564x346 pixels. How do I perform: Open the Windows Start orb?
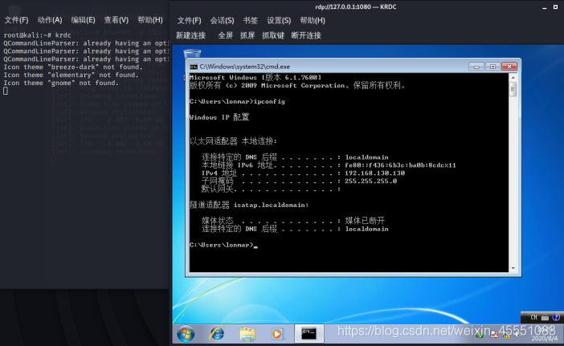(186, 334)
